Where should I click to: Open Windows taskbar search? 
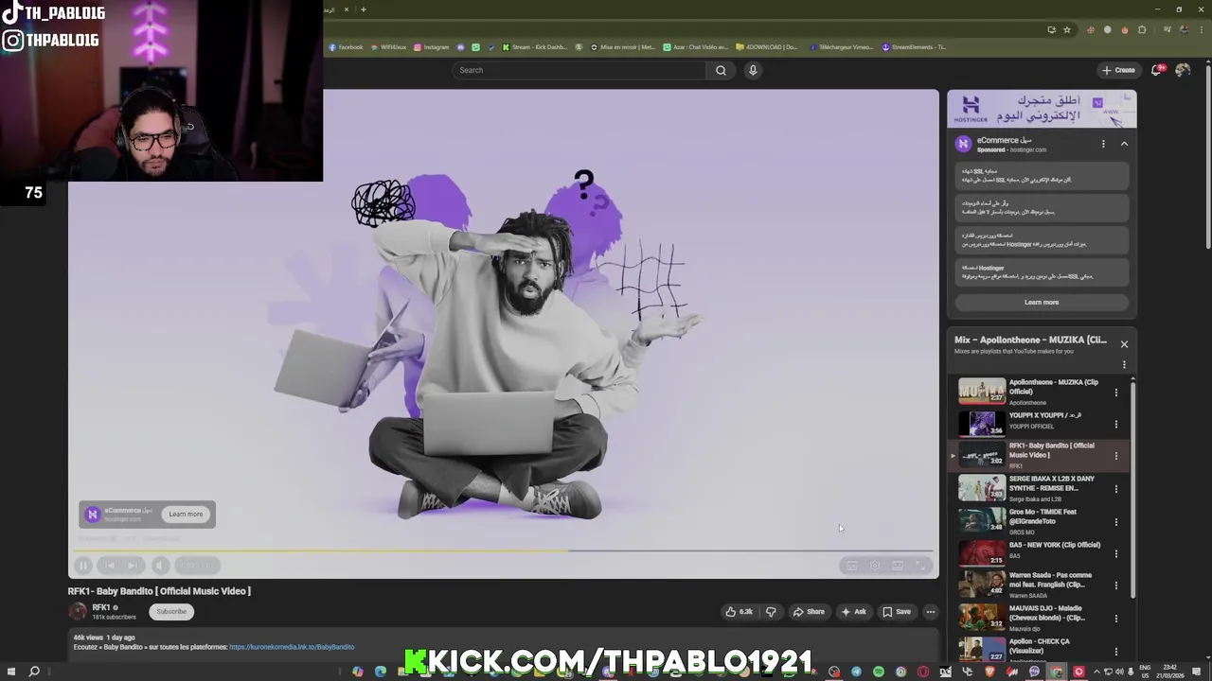34,672
